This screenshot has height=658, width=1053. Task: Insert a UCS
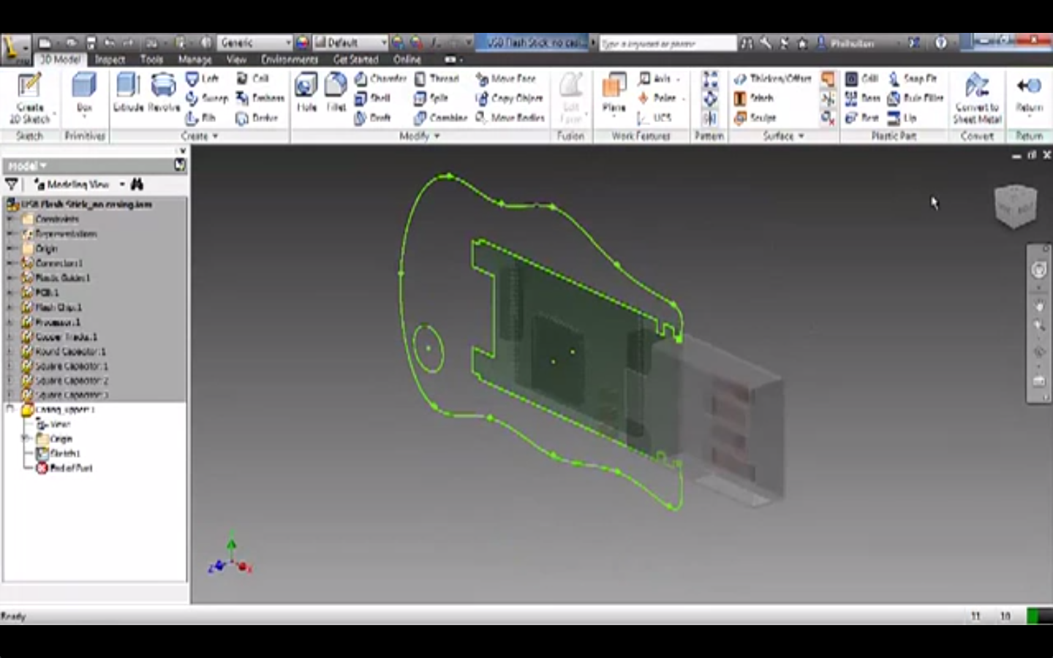coord(654,118)
